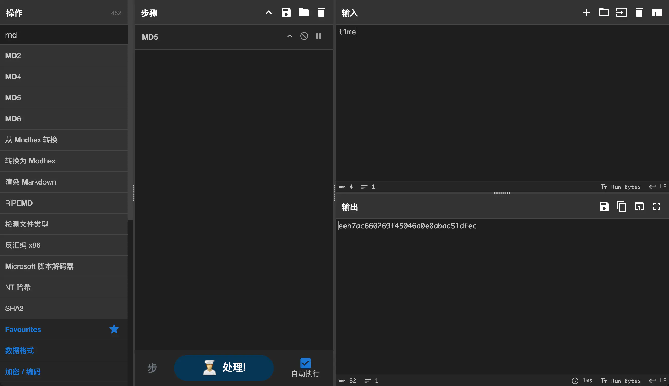Screen dimensions: 669x386
Task: Click the operations search field
Action: pyautogui.click(x=64, y=35)
